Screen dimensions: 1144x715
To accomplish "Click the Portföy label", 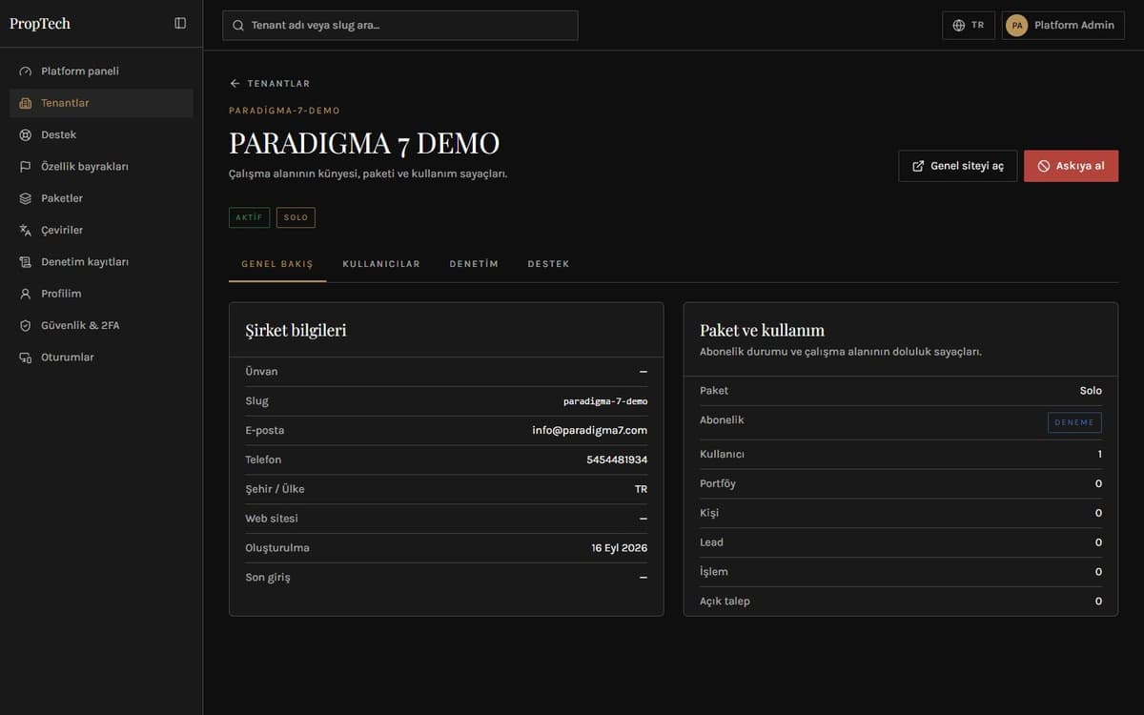I will [x=718, y=484].
